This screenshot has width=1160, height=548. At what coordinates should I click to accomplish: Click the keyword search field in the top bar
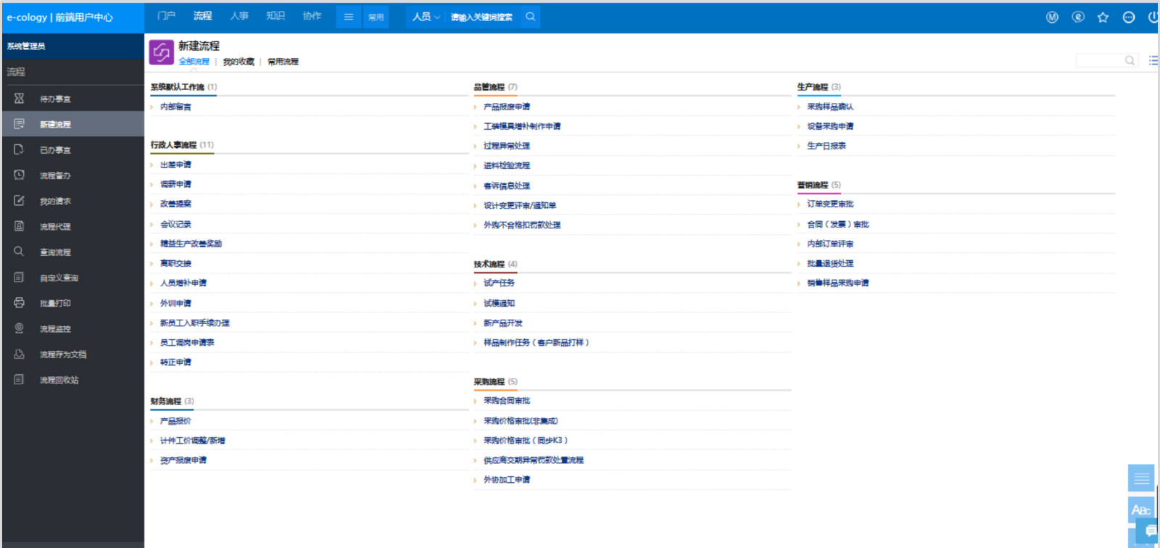click(x=483, y=17)
